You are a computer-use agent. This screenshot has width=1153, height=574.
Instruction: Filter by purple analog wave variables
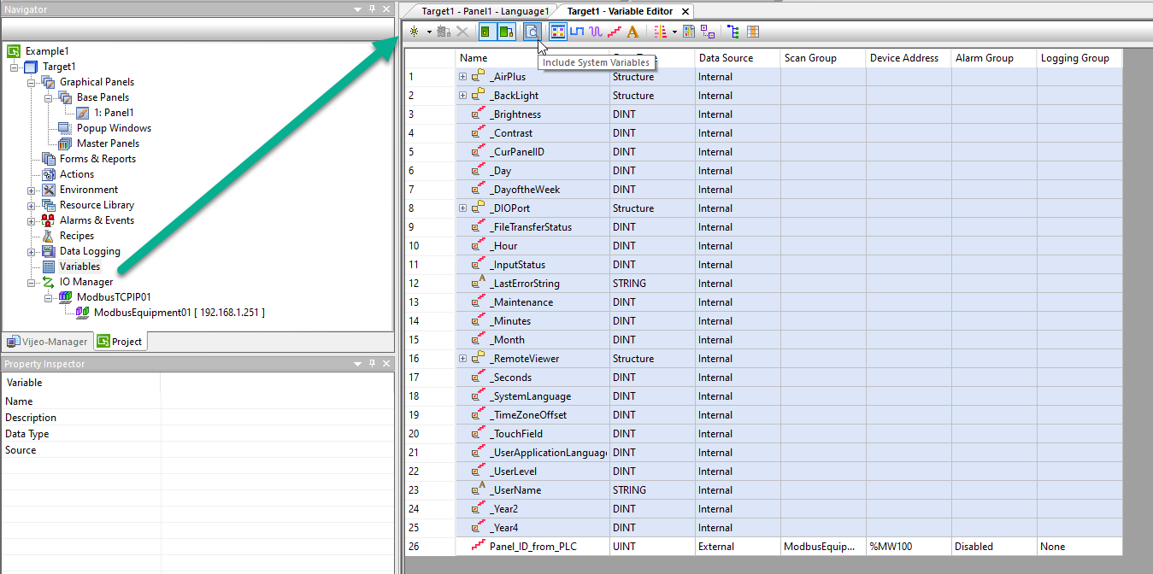596,32
